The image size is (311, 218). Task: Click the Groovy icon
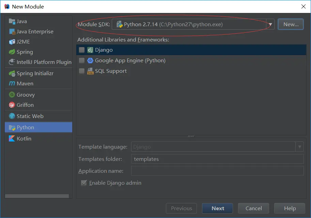pyautogui.click(x=12, y=95)
